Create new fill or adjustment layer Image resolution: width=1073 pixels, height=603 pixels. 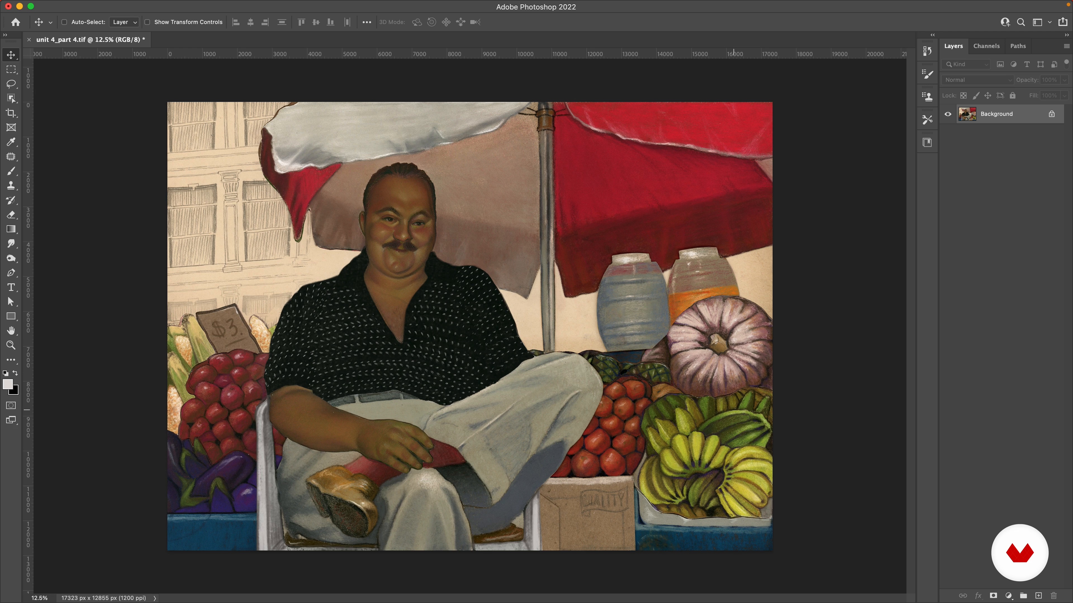click(x=1008, y=595)
